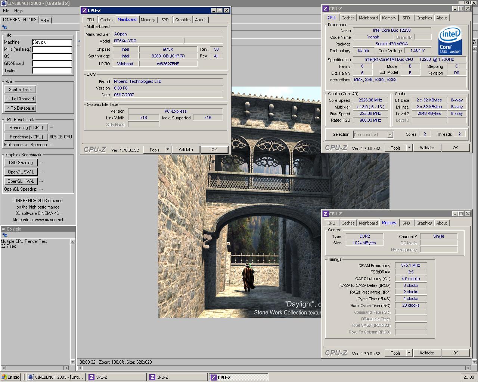This screenshot has width=478, height=382.
Task: Open the Graphics tab in the Memory window
Action: click(x=424, y=223)
